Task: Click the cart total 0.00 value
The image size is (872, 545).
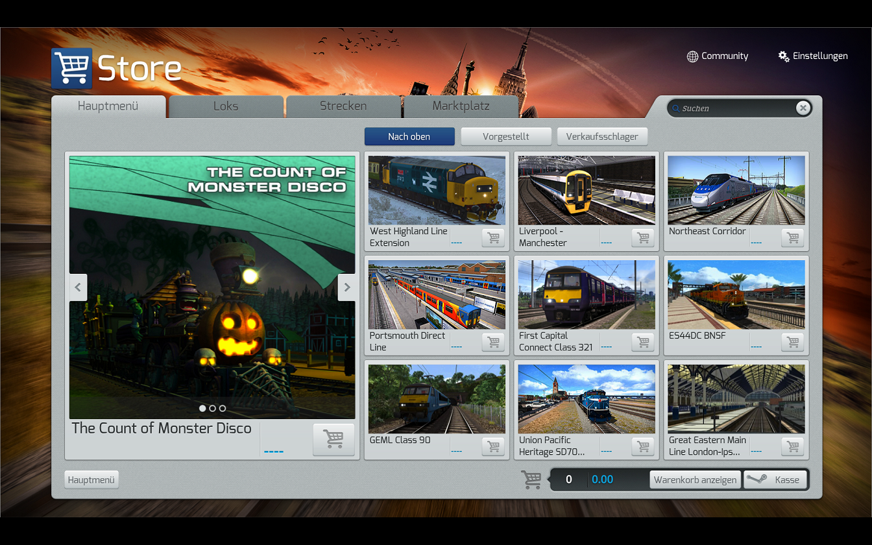Action: pos(602,479)
